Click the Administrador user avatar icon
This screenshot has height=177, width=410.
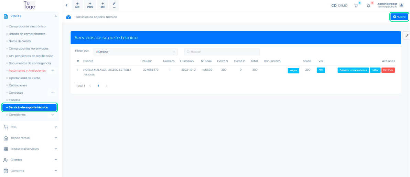(x=401, y=5)
